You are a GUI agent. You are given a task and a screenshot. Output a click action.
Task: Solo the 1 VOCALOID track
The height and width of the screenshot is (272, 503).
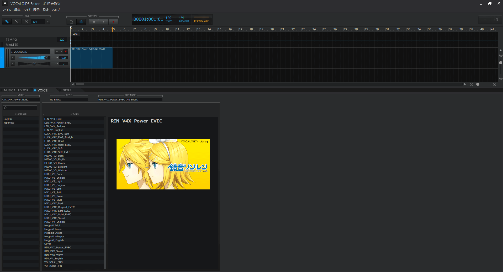coord(61,51)
